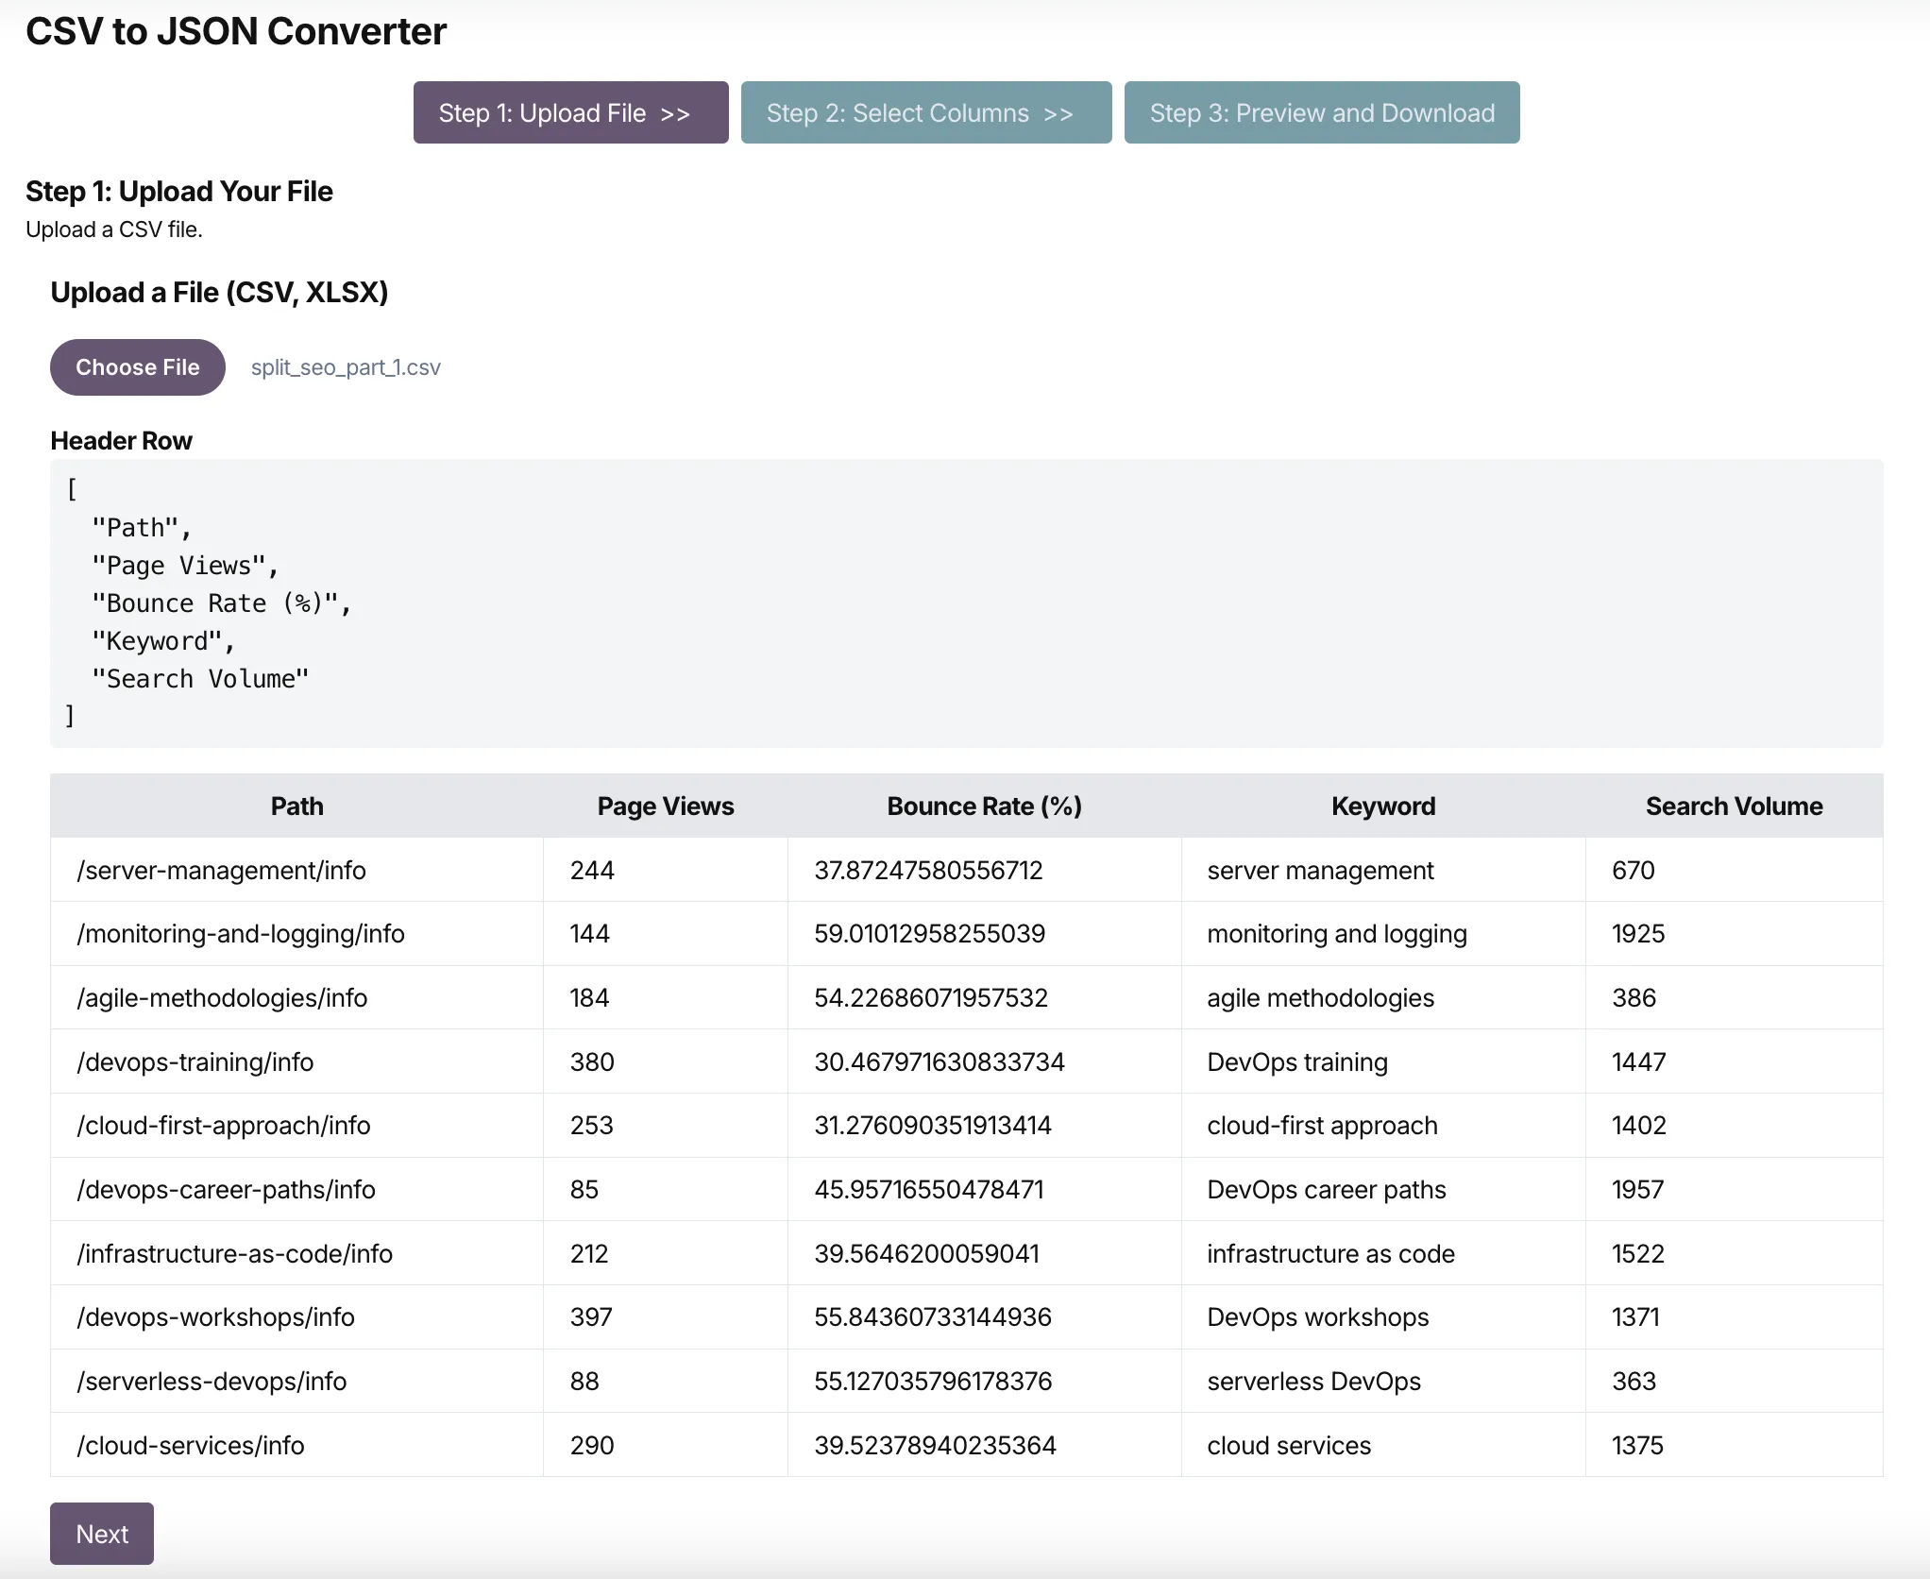This screenshot has height=1579, width=1930.
Task: Select the Bounce Rate (%) column header
Action: pyautogui.click(x=984, y=806)
